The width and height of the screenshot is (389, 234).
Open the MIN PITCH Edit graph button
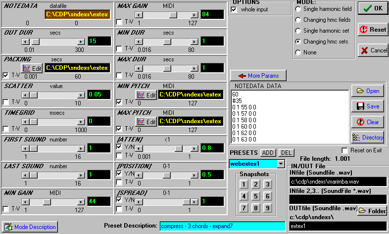click(x=146, y=95)
